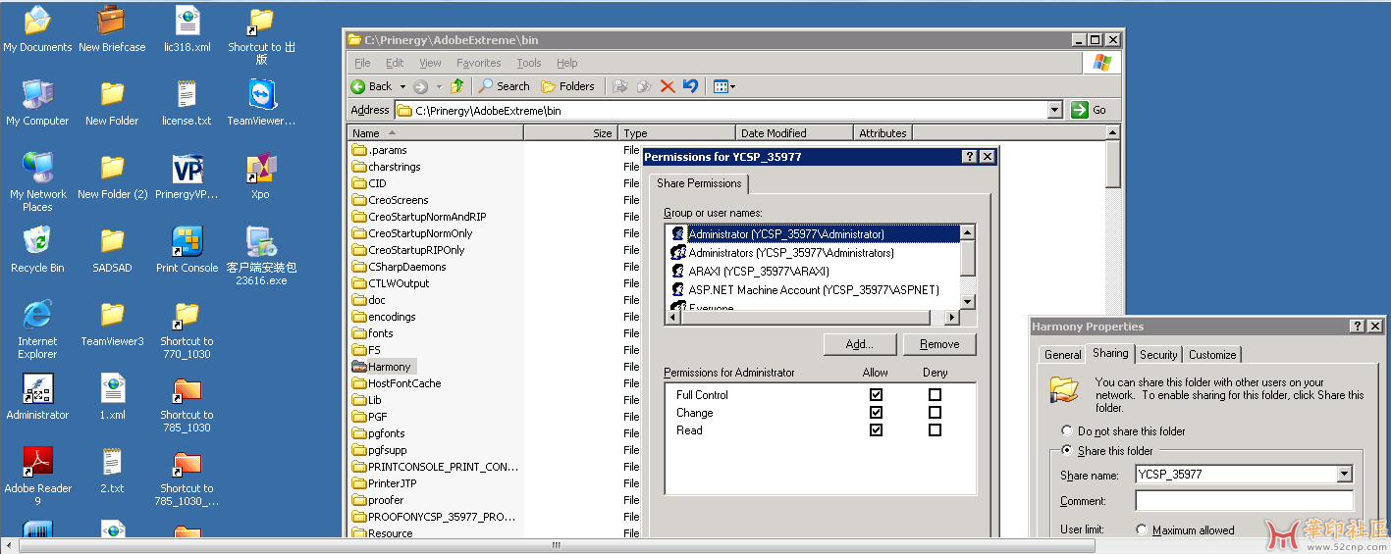Open the Share name dropdown
This screenshot has height=554, width=1391.
(1344, 475)
